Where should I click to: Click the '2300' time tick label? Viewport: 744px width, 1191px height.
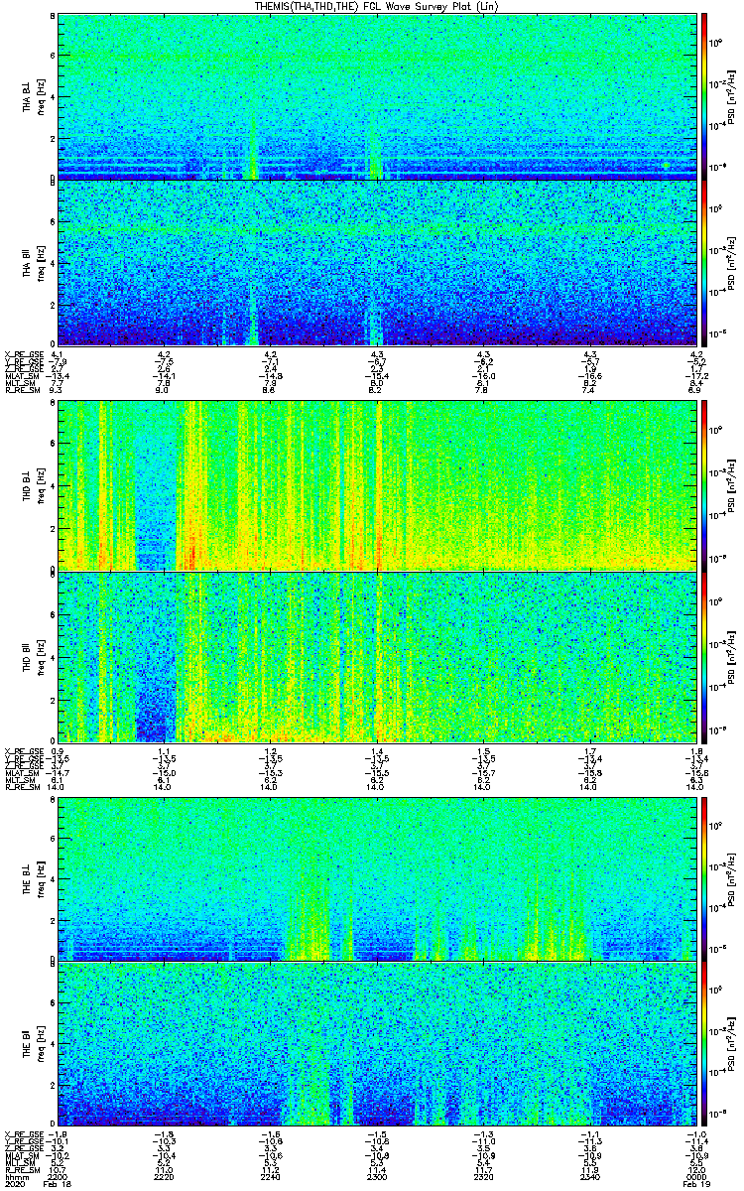click(x=377, y=1177)
